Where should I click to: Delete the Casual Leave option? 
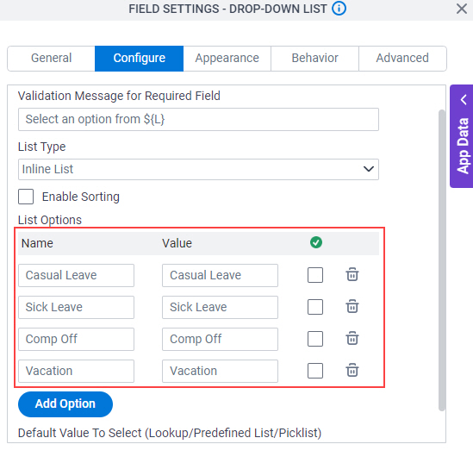tap(352, 275)
